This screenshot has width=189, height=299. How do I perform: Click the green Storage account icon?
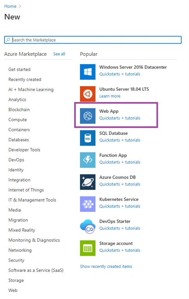[x=88, y=248]
